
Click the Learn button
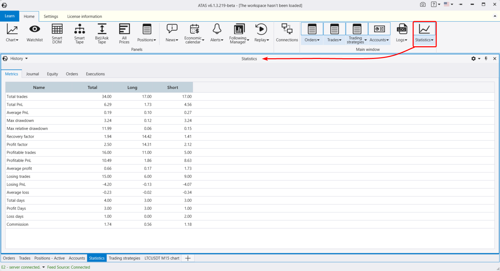[x=10, y=16]
